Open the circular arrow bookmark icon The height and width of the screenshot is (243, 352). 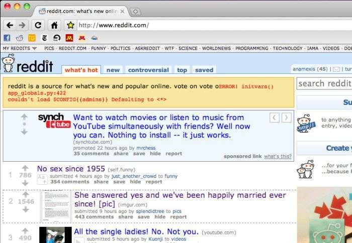coord(57,38)
